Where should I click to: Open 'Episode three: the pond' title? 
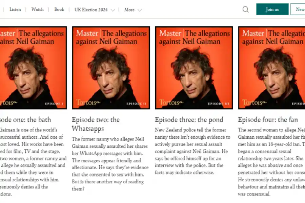[x=189, y=120]
